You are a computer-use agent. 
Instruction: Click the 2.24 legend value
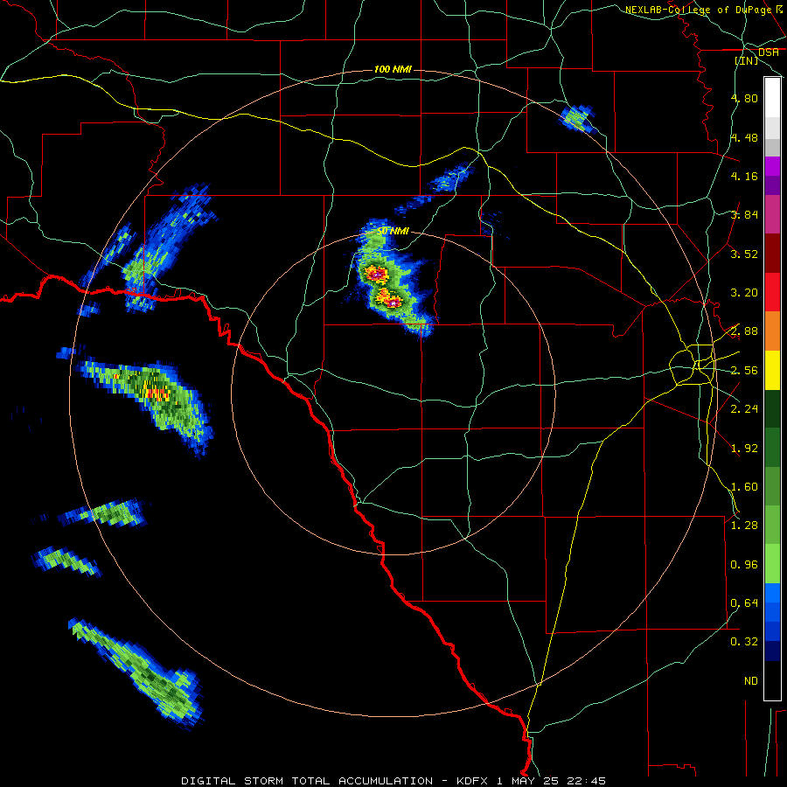(x=744, y=409)
